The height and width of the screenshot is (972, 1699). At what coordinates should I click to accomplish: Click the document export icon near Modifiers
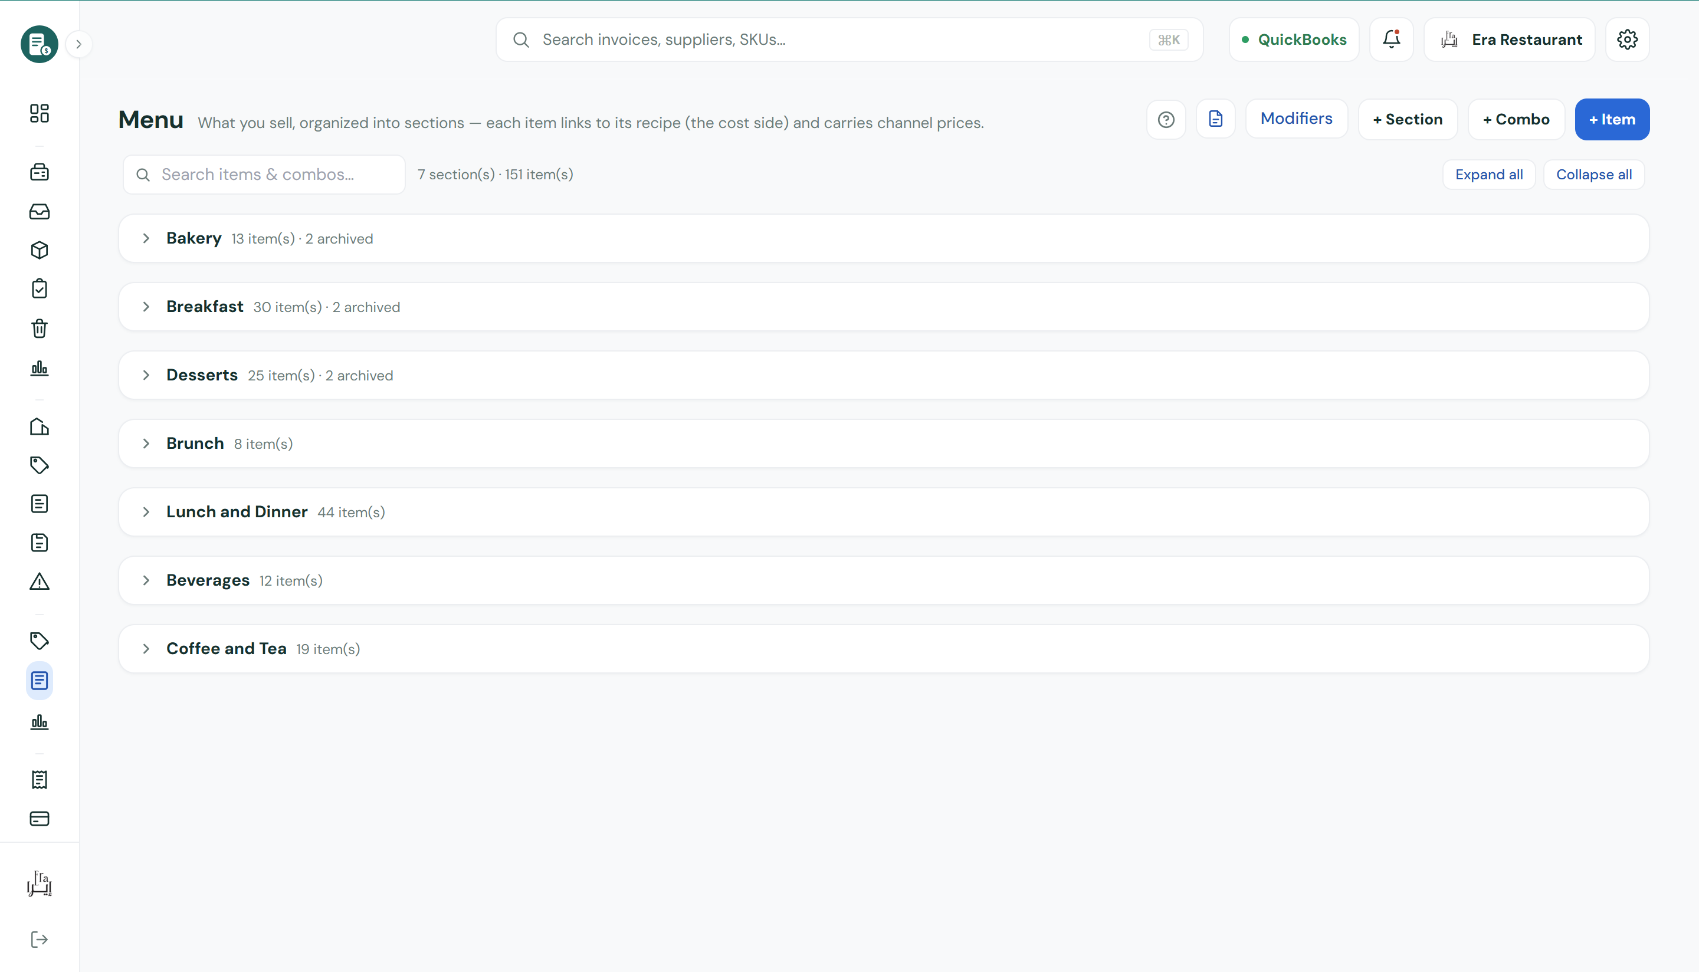(x=1215, y=120)
